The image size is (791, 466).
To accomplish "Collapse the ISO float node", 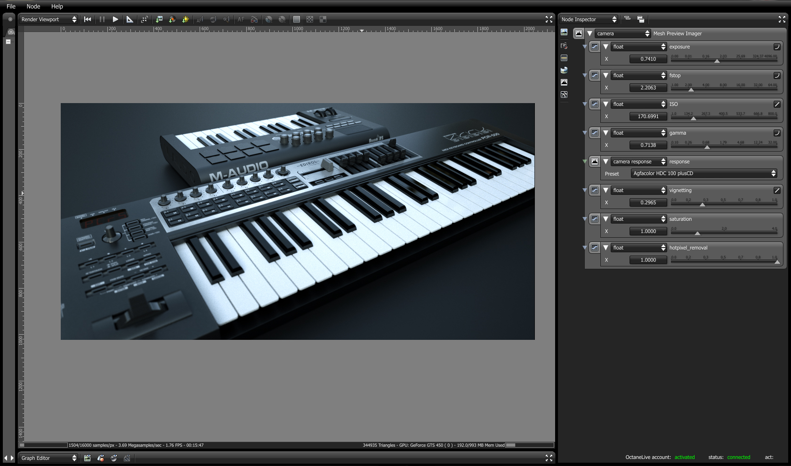I will (x=606, y=104).
